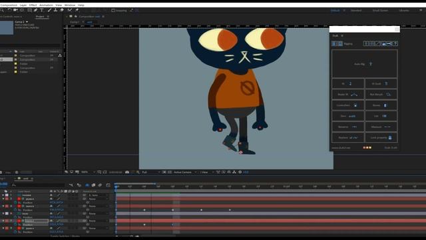The height and width of the screenshot is (240, 426).
Task: Open the Effect menu
Action: click(x=33, y=5)
